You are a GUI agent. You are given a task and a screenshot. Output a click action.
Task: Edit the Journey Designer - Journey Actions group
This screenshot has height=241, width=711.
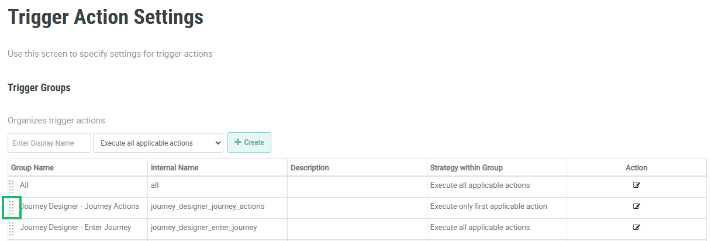pos(636,206)
